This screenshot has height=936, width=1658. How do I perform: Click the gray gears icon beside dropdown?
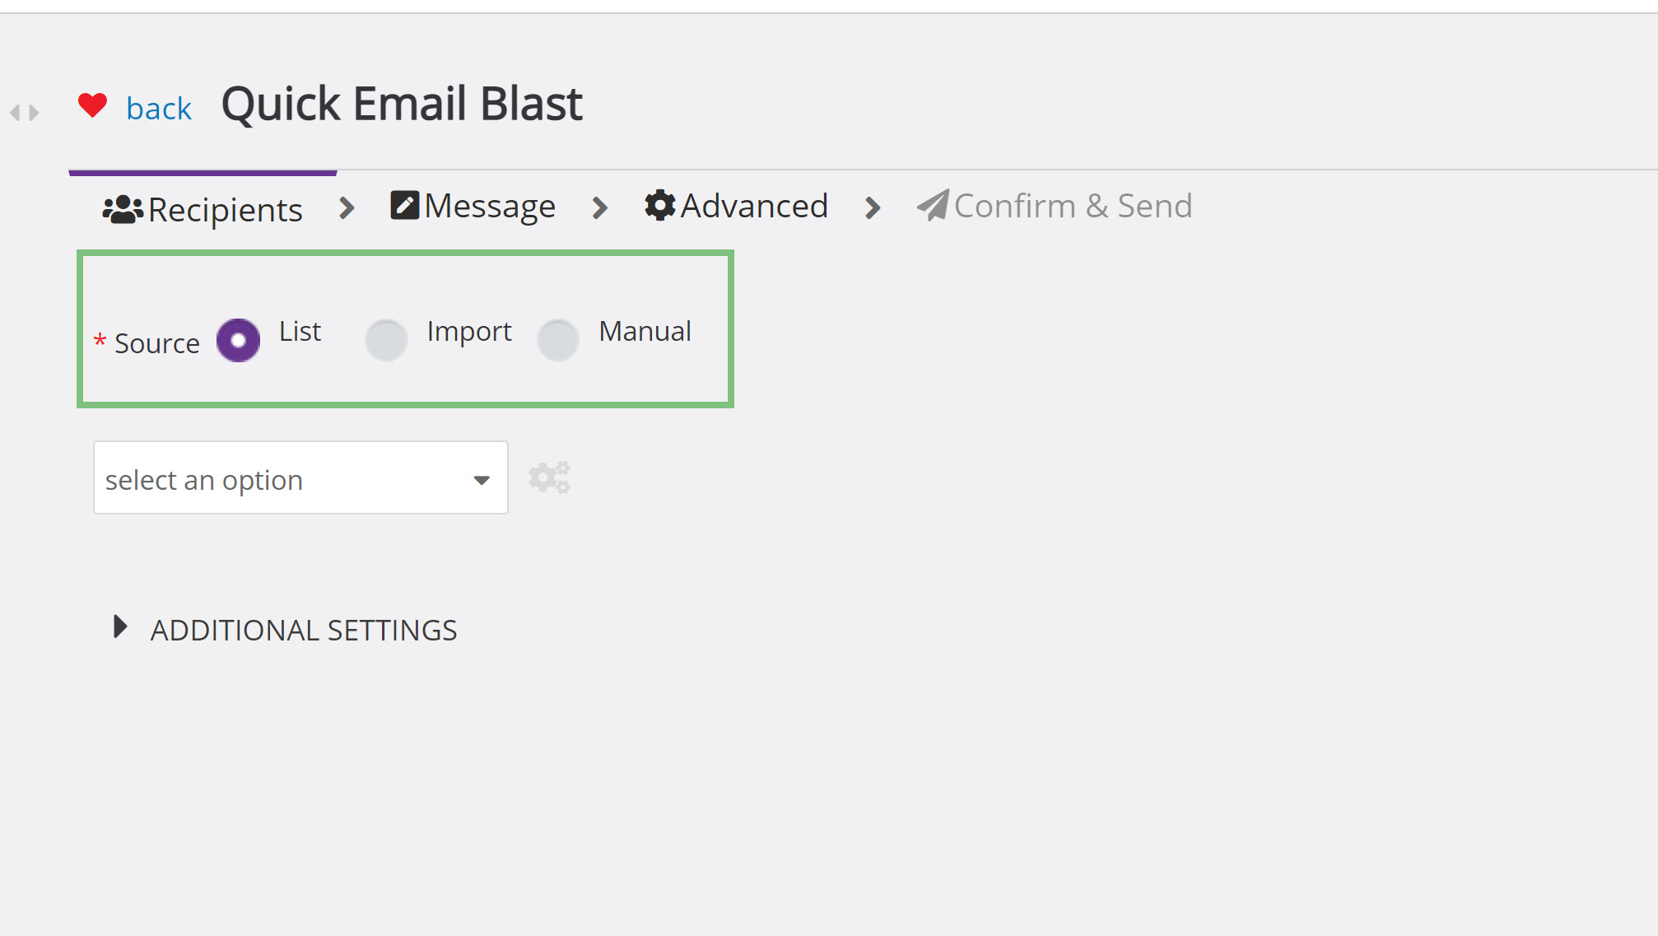point(549,477)
